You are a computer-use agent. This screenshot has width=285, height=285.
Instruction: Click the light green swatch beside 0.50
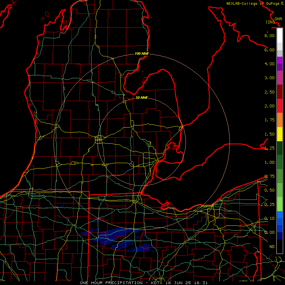tap(280, 190)
